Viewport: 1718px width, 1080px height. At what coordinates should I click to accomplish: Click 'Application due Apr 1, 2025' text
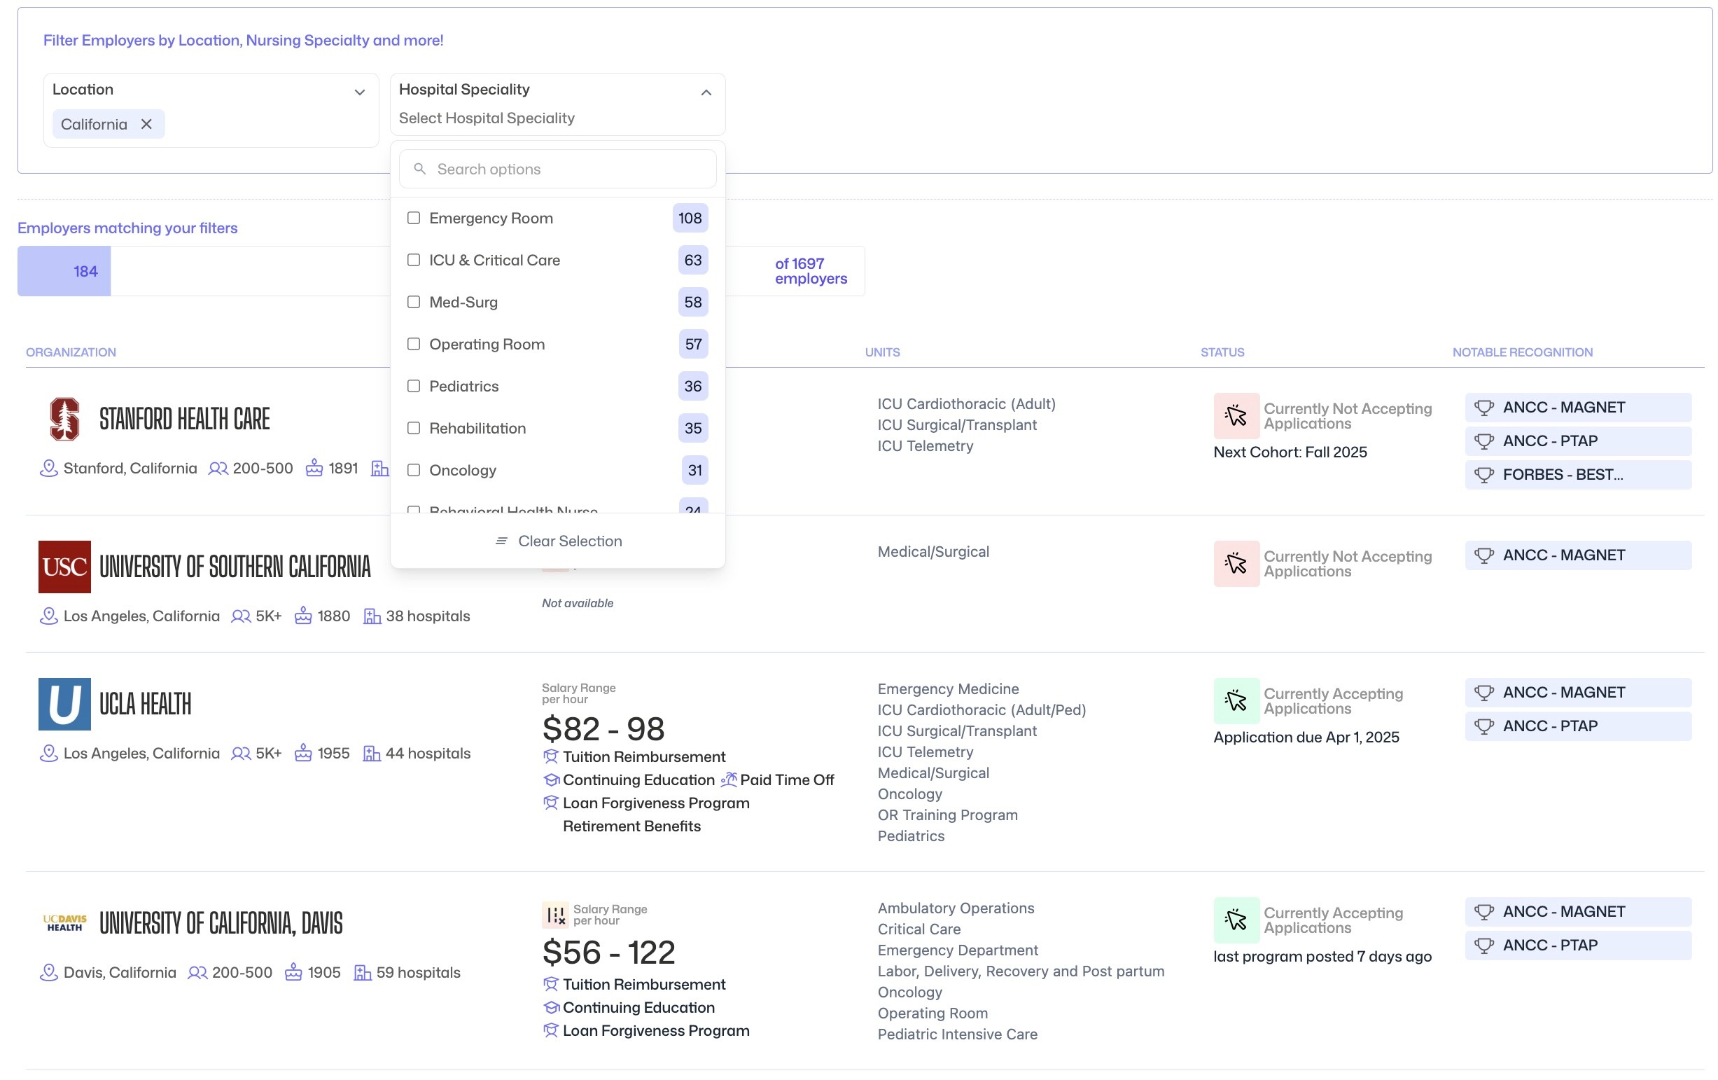coord(1306,738)
